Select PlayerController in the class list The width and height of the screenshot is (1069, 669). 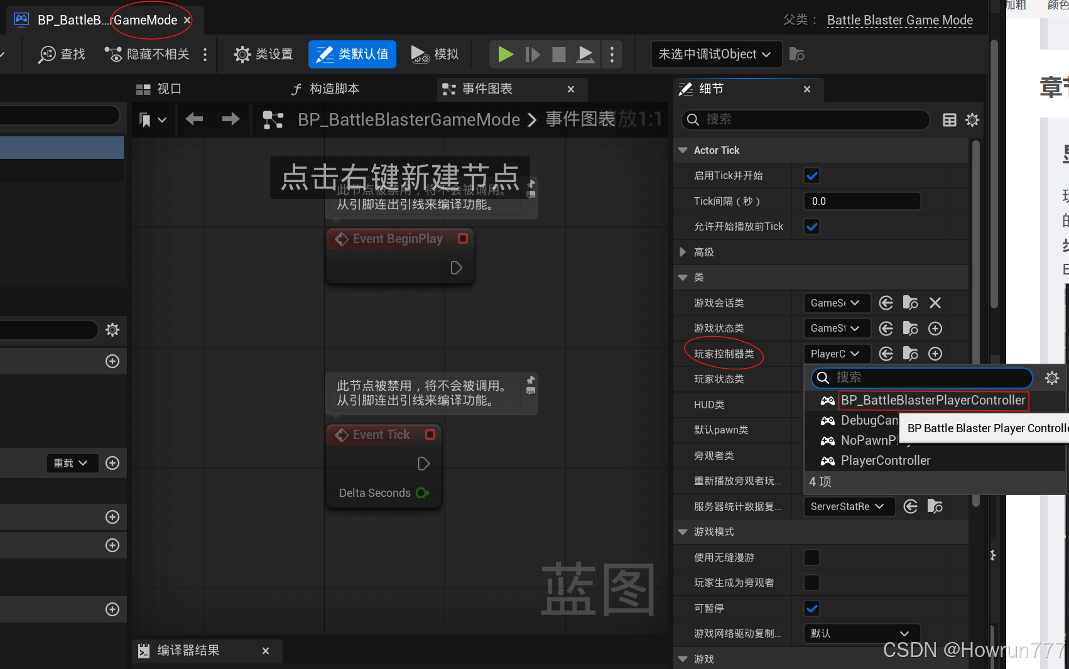(x=885, y=460)
